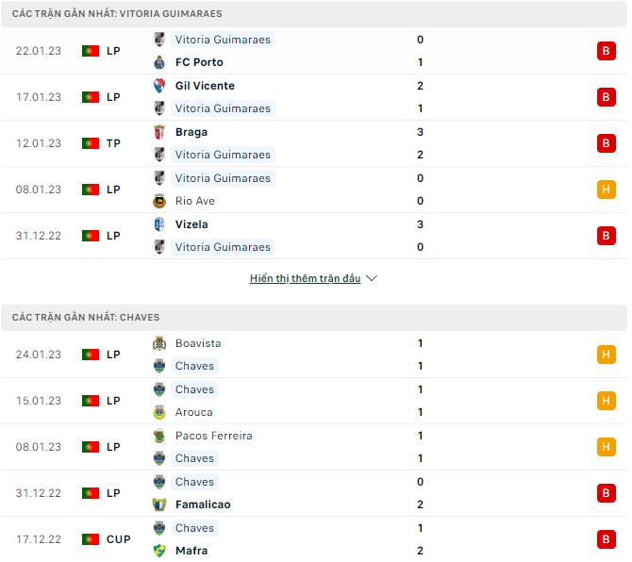This screenshot has height=562, width=632.
Task: Click the Braga club crest
Action: [x=159, y=132]
